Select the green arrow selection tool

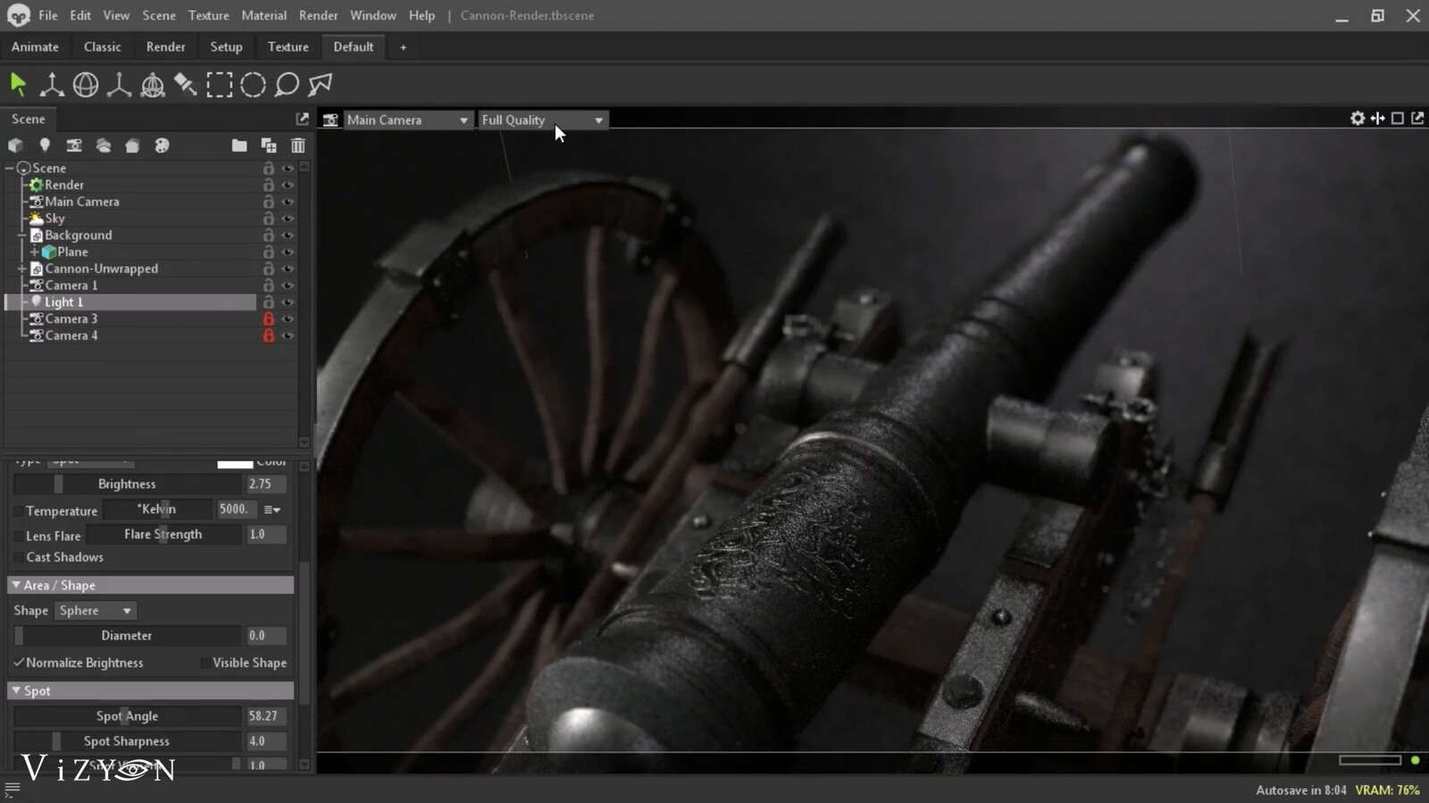(18, 85)
